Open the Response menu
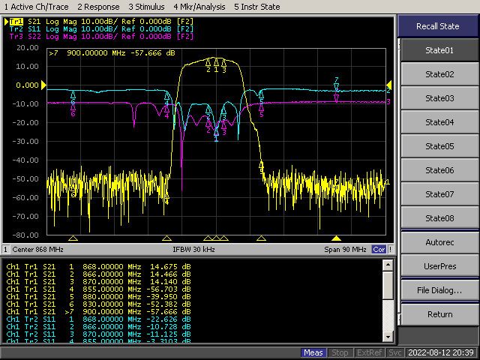The height and width of the screenshot is (360, 480). click(98, 7)
